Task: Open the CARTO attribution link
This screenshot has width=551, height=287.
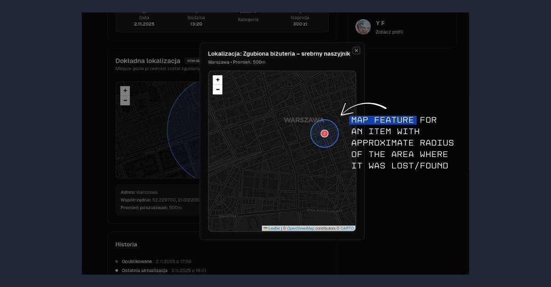Action: coord(347,228)
